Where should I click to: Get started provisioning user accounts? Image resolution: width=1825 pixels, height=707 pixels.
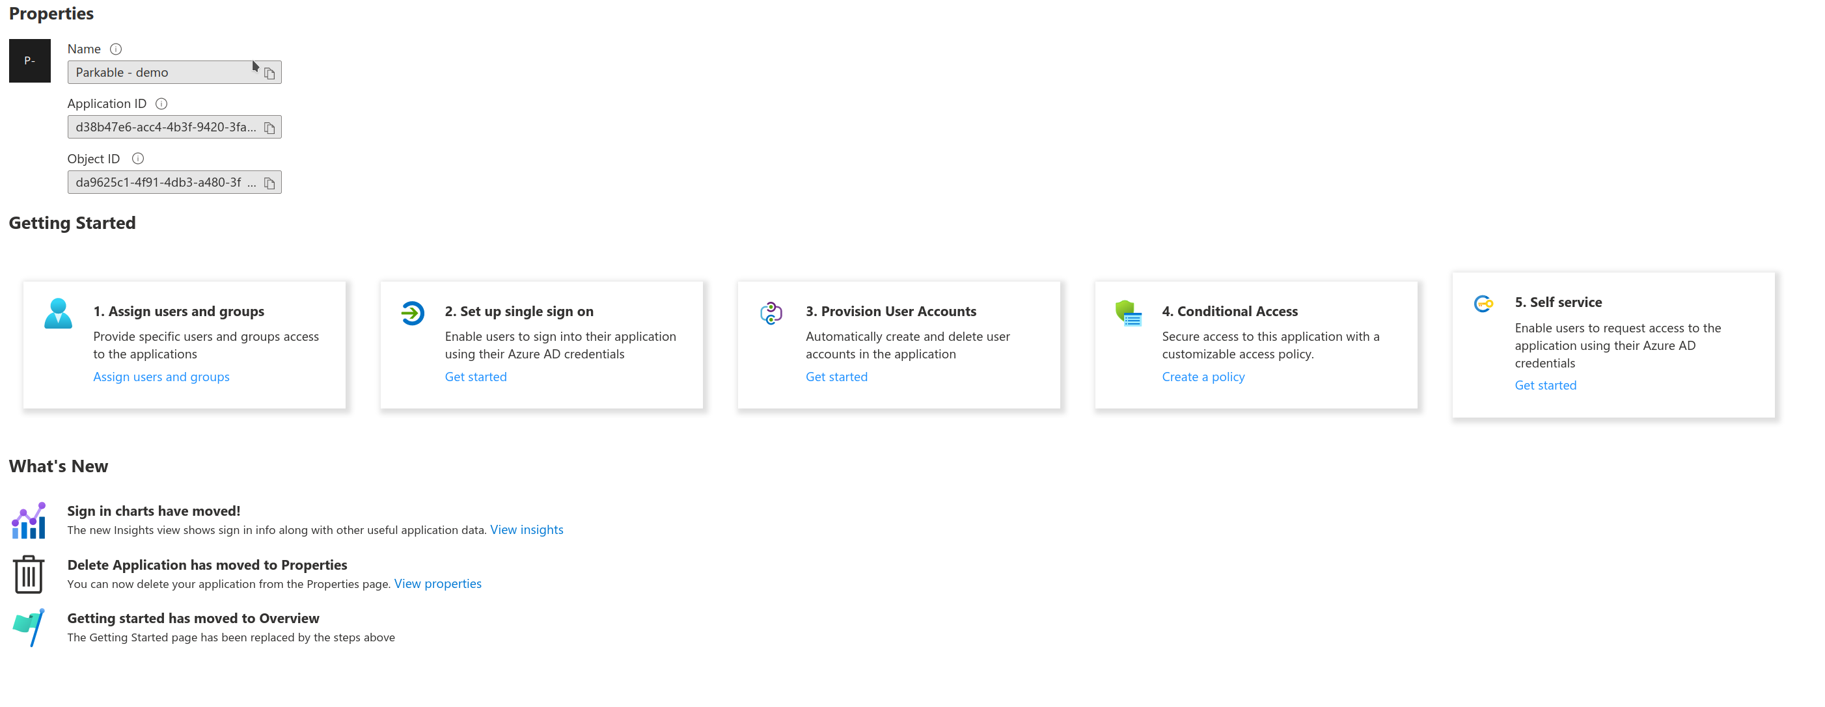tap(837, 377)
